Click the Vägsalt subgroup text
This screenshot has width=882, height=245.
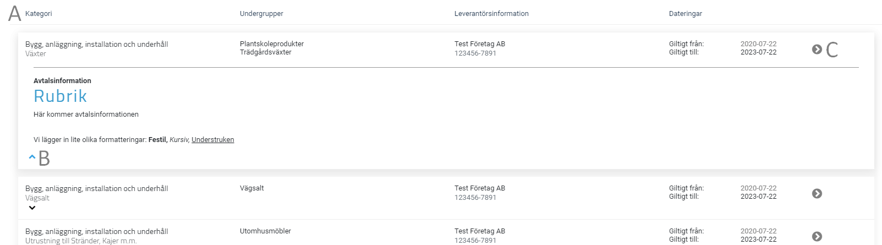(x=252, y=188)
